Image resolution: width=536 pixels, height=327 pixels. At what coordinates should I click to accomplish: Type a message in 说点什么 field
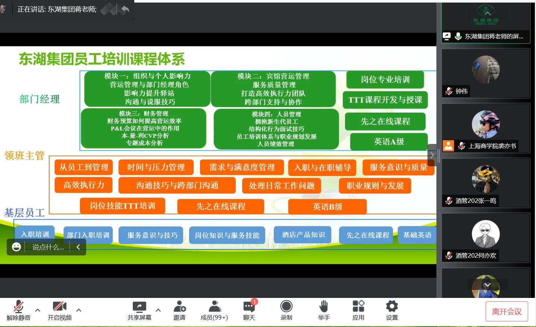coord(48,247)
